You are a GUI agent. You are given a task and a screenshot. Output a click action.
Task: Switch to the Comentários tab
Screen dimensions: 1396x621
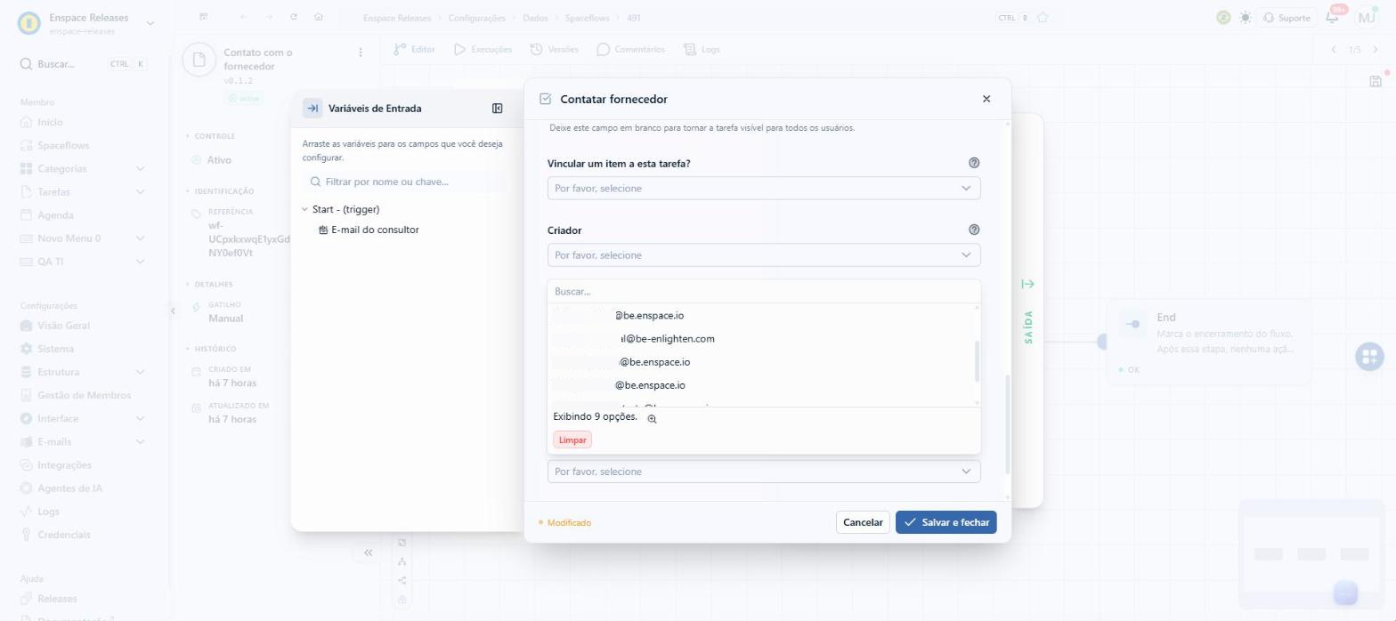[630, 50]
